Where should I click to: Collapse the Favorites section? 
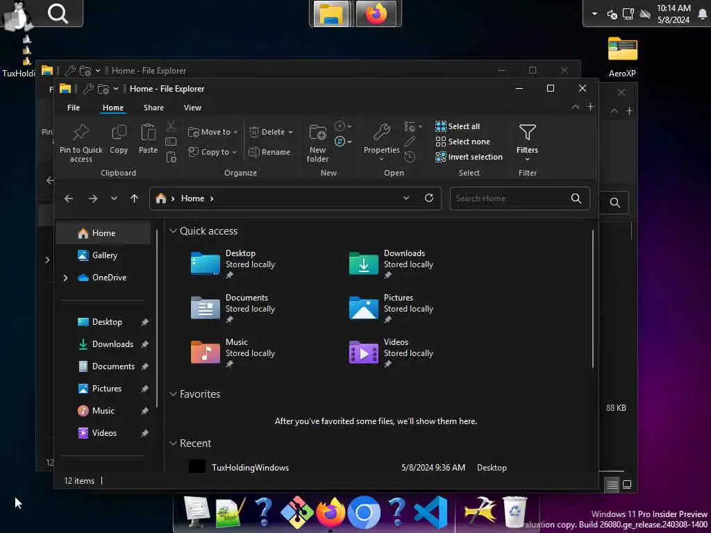click(173, 394)
